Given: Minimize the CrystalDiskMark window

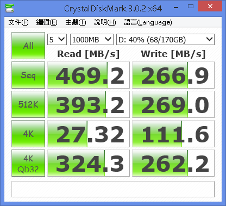Looking at the screenshot, I should point(176,8).
